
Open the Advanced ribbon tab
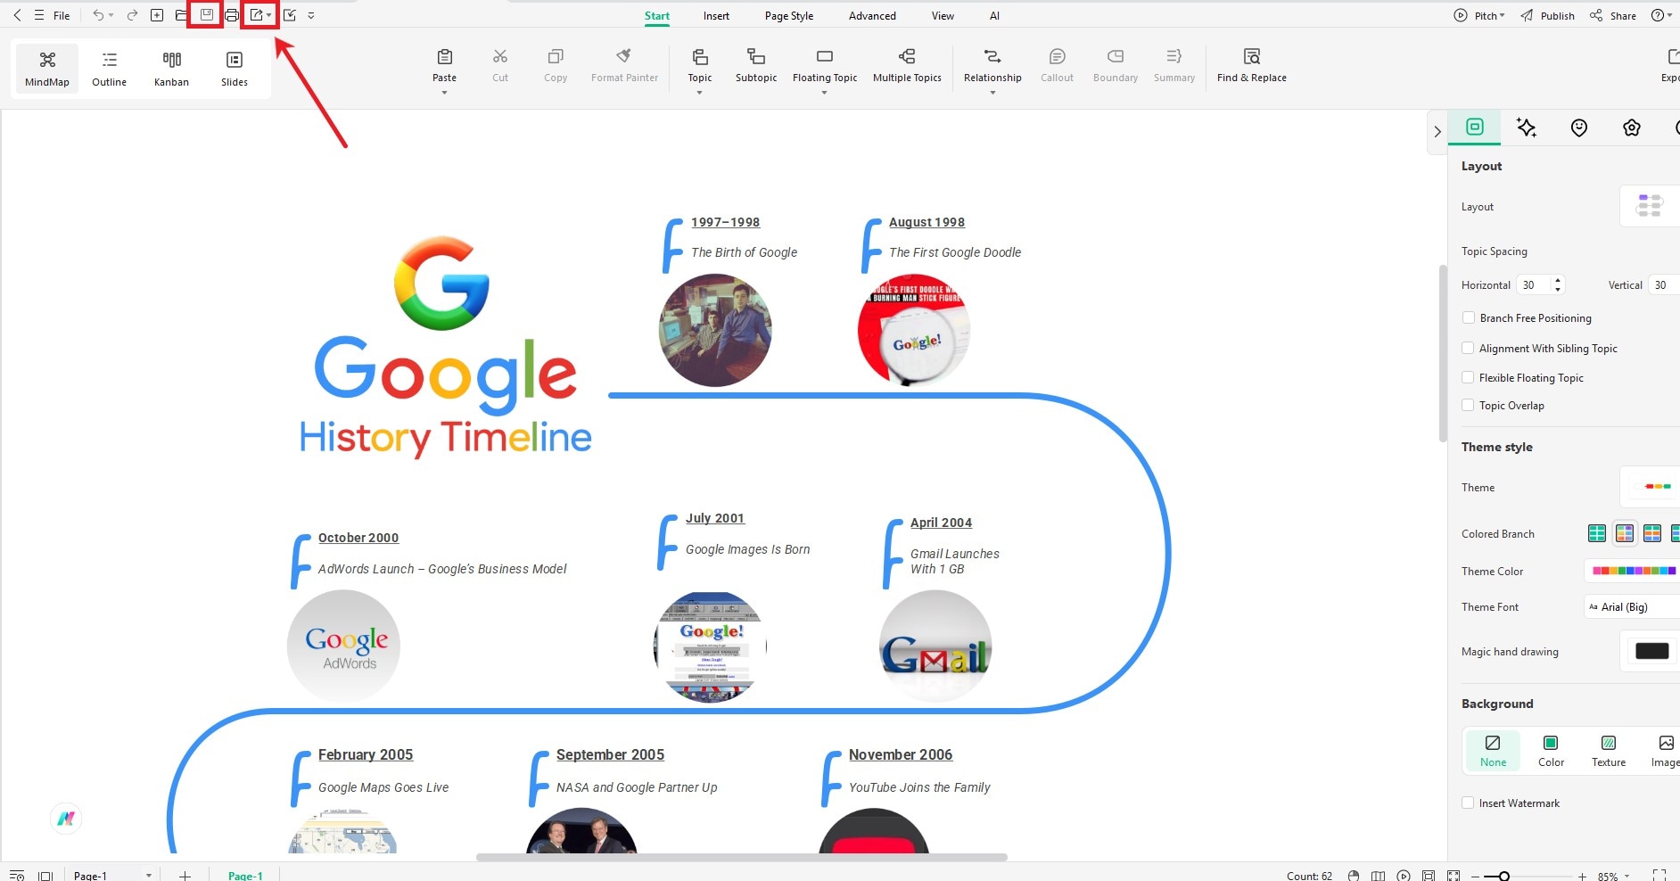872,15
